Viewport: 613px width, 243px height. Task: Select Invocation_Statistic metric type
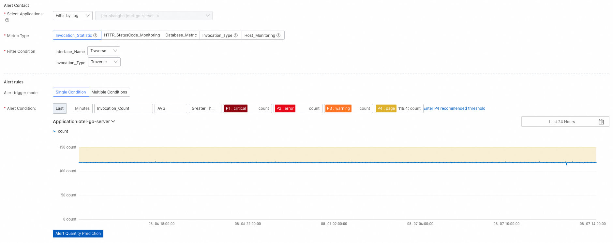coord(77,35)
